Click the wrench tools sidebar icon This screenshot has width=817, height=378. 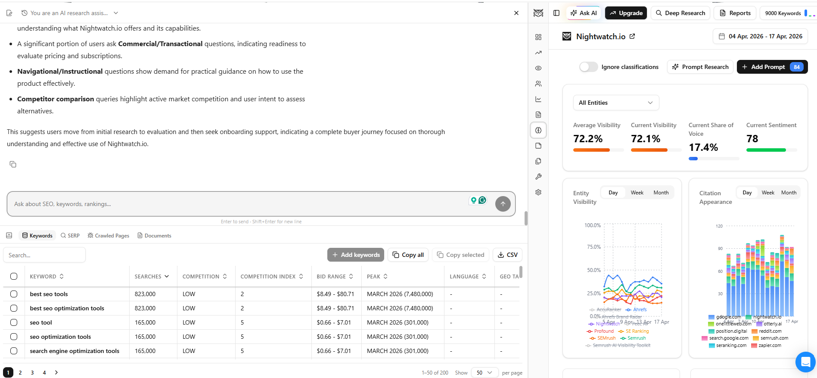point(538,177)
